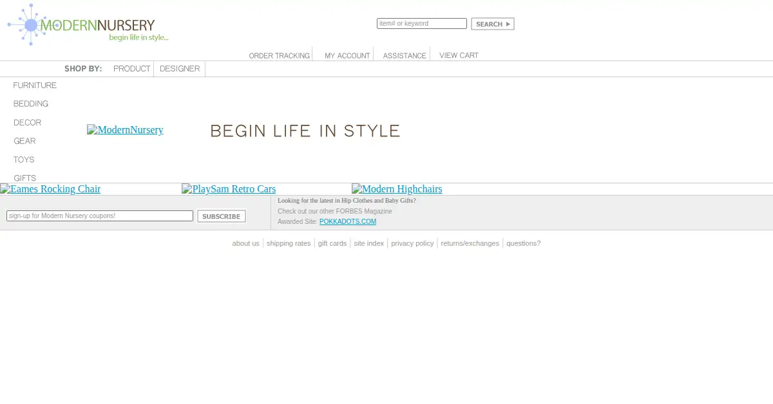Open the site index link

coord(368,243)
